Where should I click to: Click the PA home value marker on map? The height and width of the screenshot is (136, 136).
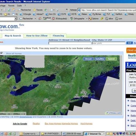click(x=46, y=100)
